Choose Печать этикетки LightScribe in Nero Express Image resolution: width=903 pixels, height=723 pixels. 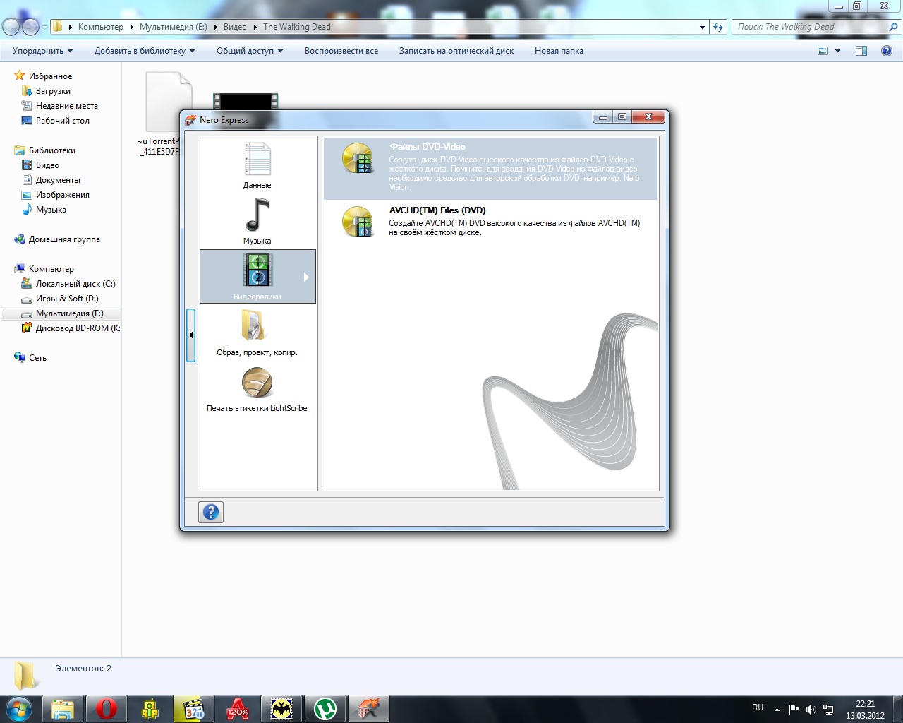[x=257, y=388]
